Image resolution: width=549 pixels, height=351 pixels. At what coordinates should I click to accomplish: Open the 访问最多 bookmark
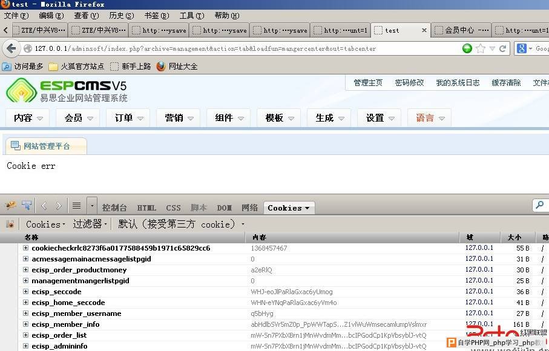(x=23, y=66)
